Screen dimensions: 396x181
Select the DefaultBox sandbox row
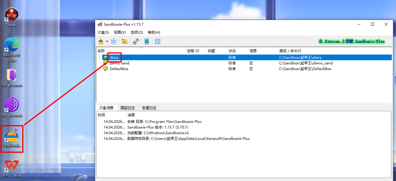point(119,69)
